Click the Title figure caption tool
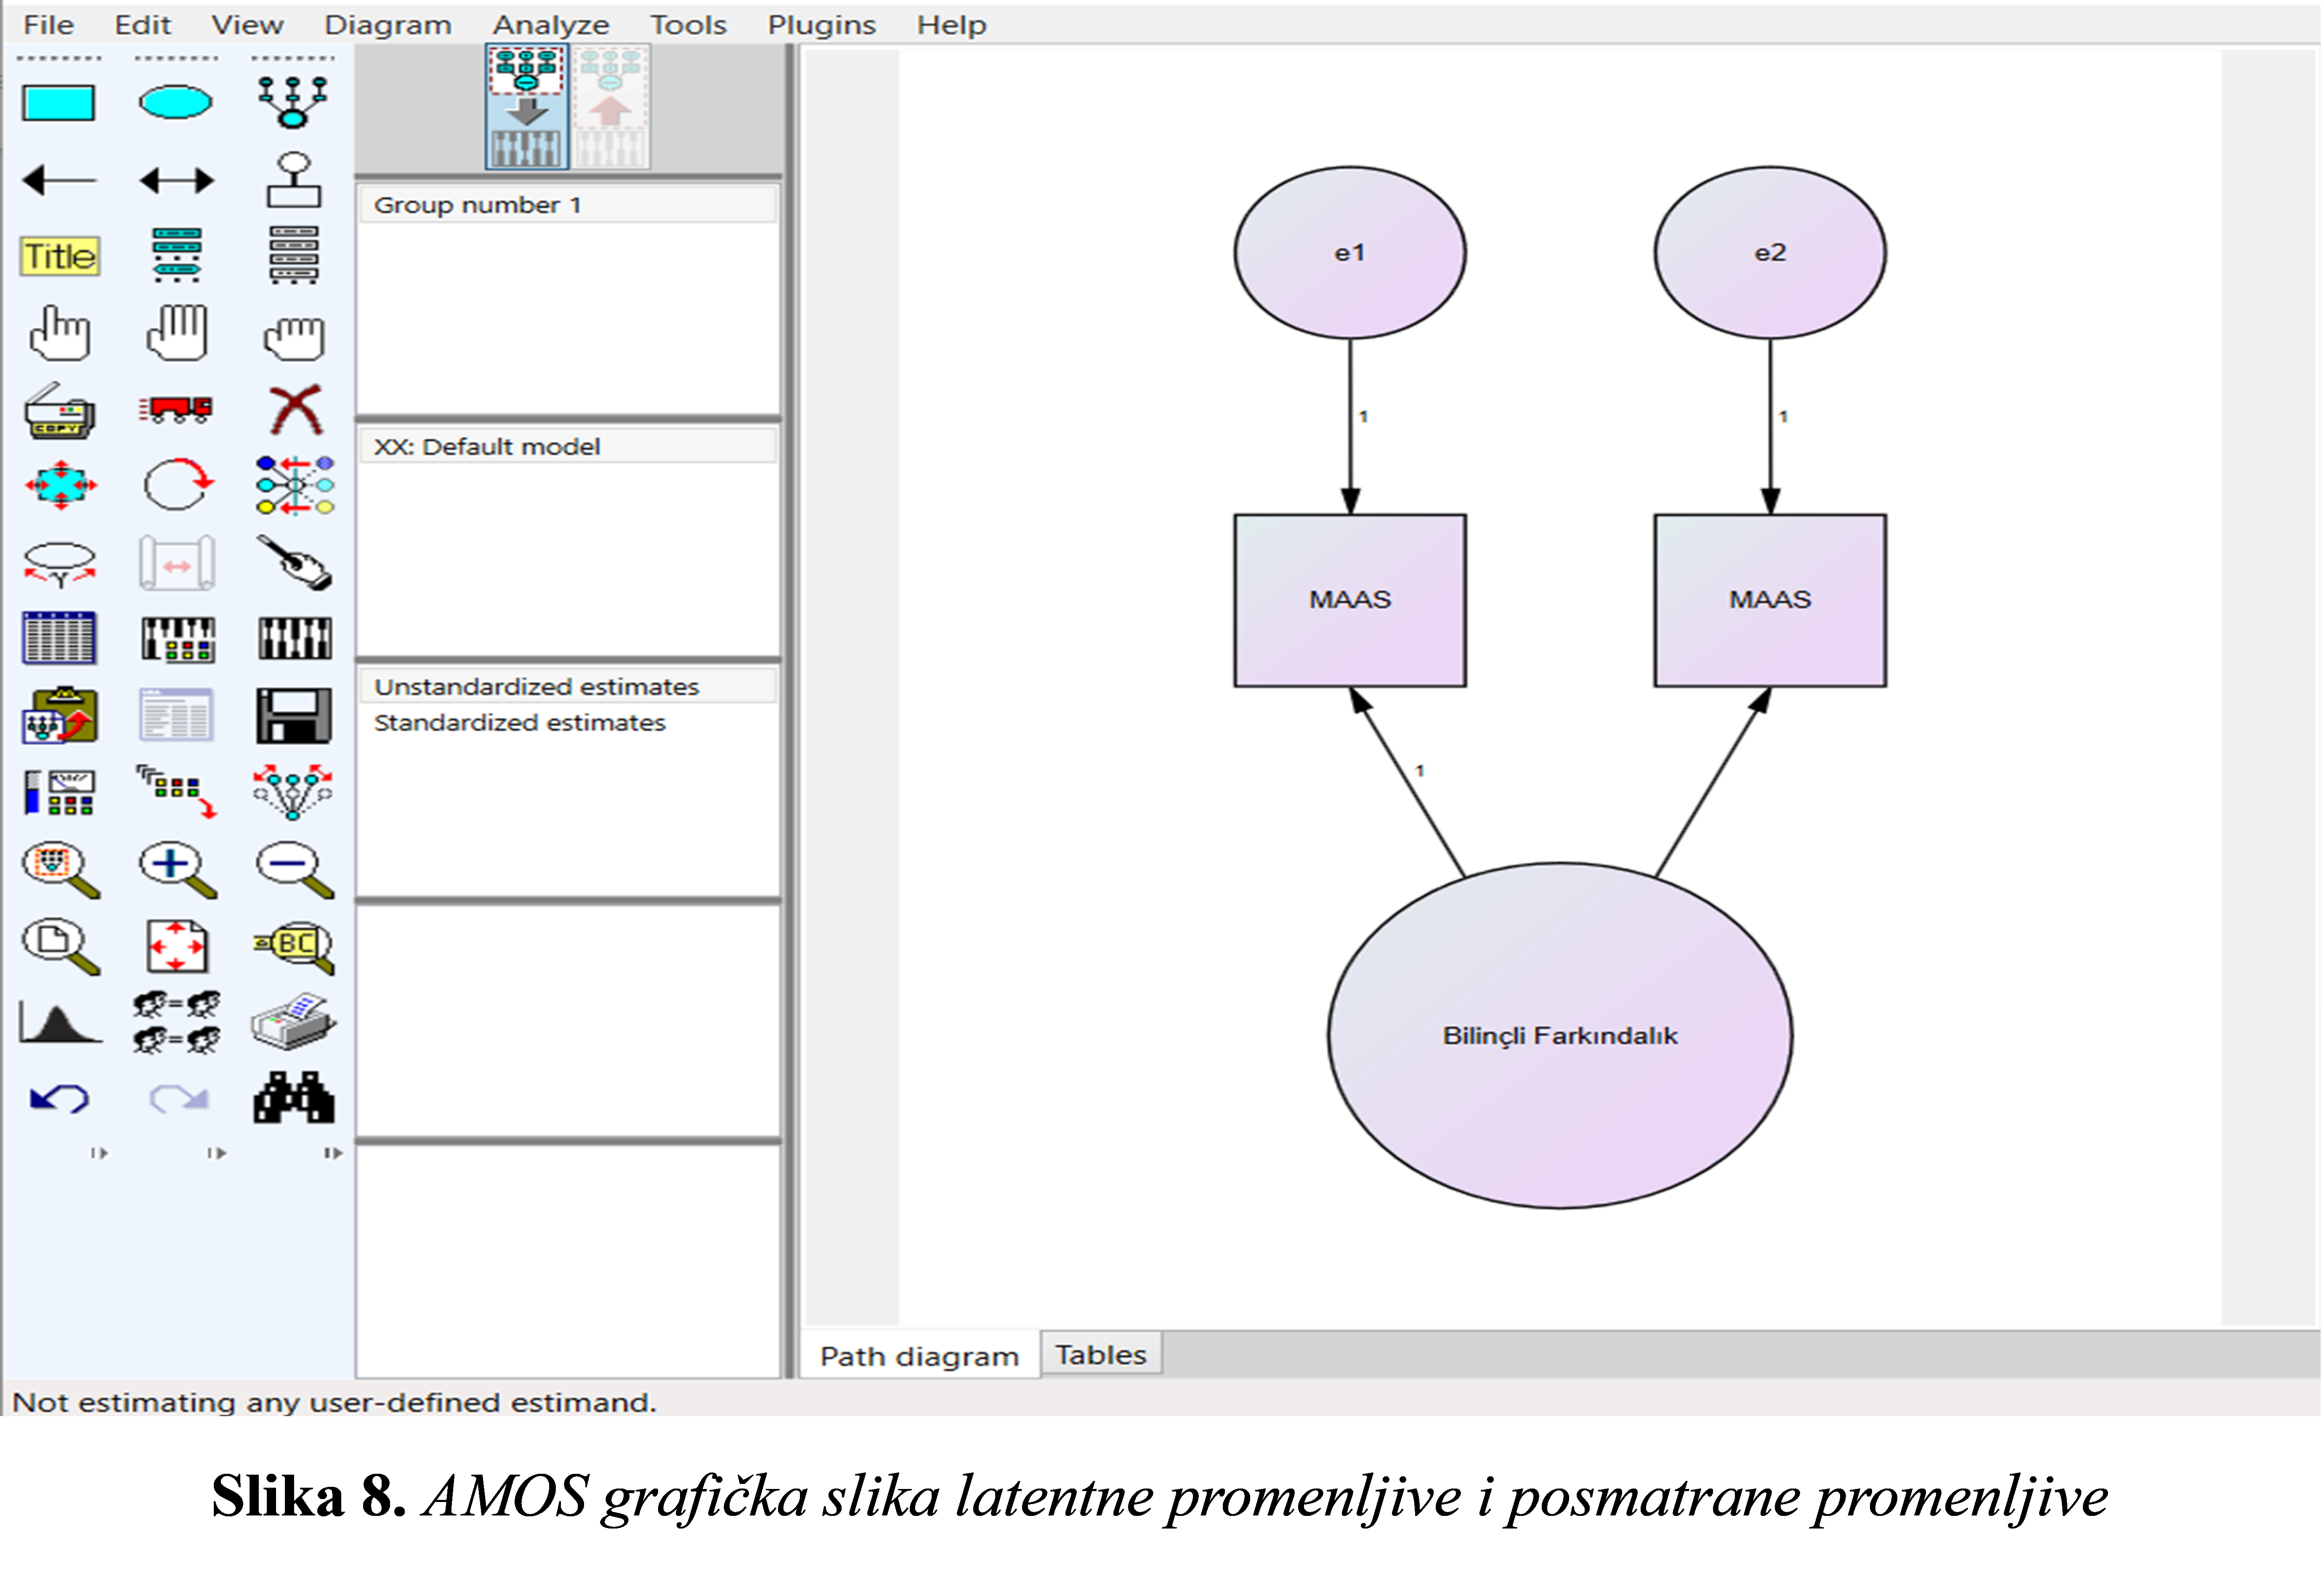The height and width of the screenshot is (1571, 2324). pyautogui.click(x=60, y=257)
